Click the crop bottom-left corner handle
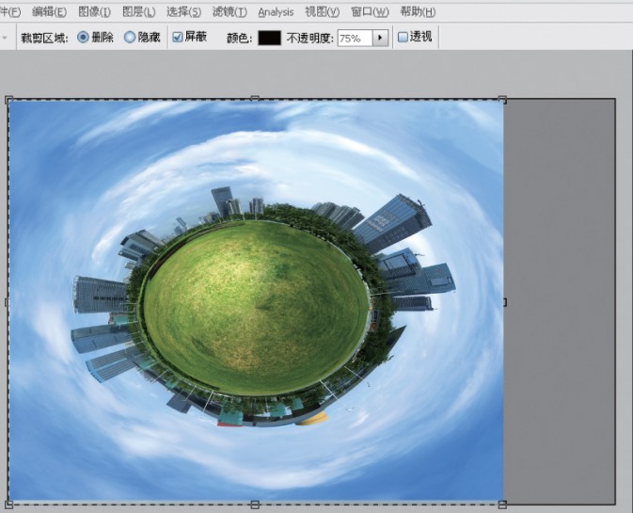633x513 pixels. [x=8, y=505]
